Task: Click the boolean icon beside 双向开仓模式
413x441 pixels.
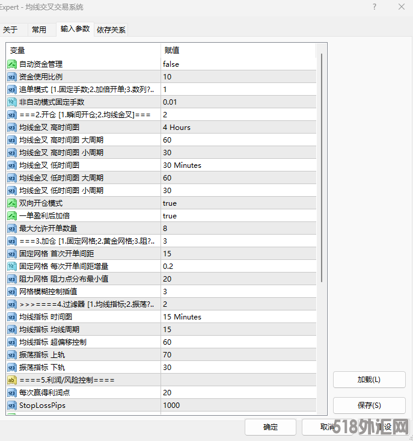Action: [x=11, y=203]
